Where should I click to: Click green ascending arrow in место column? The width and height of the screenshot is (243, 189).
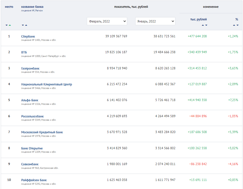click(10, 25)
